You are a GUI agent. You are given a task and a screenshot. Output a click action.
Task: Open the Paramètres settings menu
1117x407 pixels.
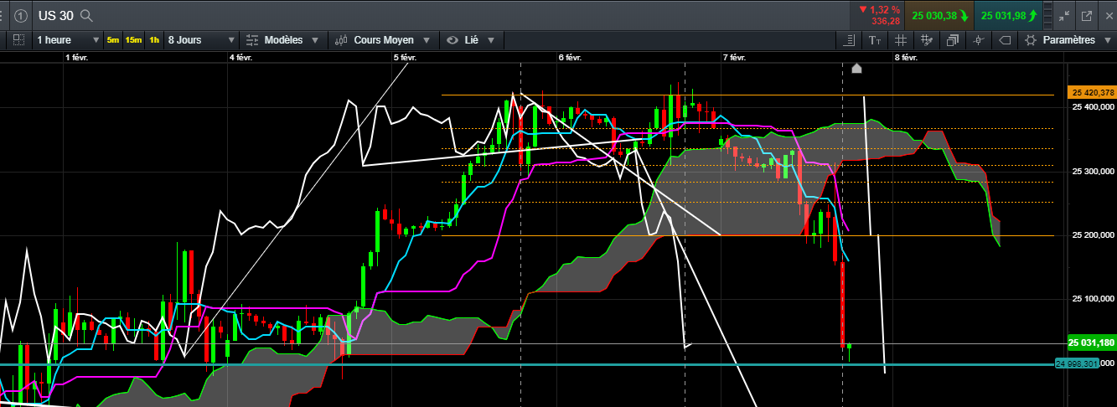click(1068, 40)
